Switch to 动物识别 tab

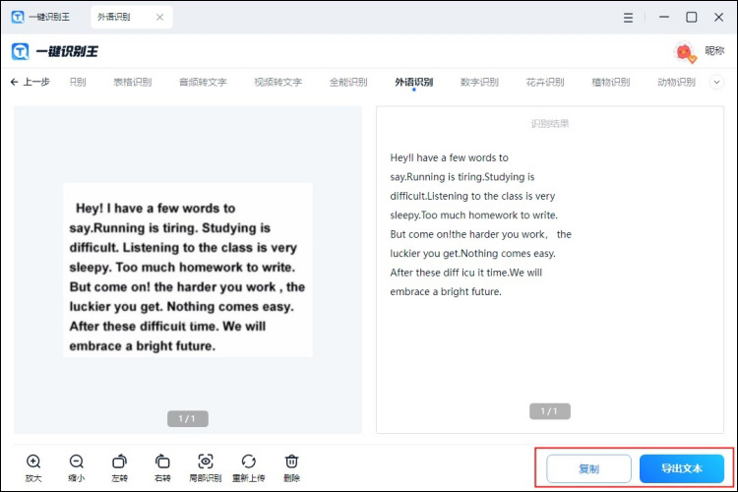pyautogui.click(x=676, y=82)
